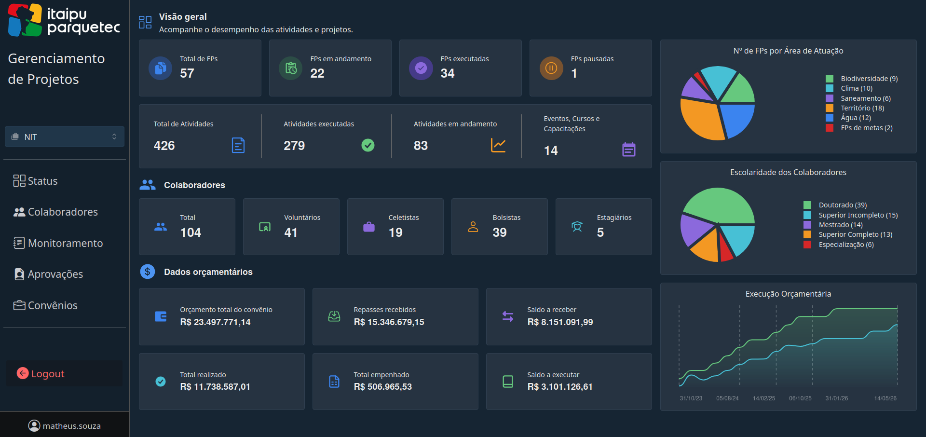Toggle Superior Incompleto (15) legend entry

tap(851, 215)
